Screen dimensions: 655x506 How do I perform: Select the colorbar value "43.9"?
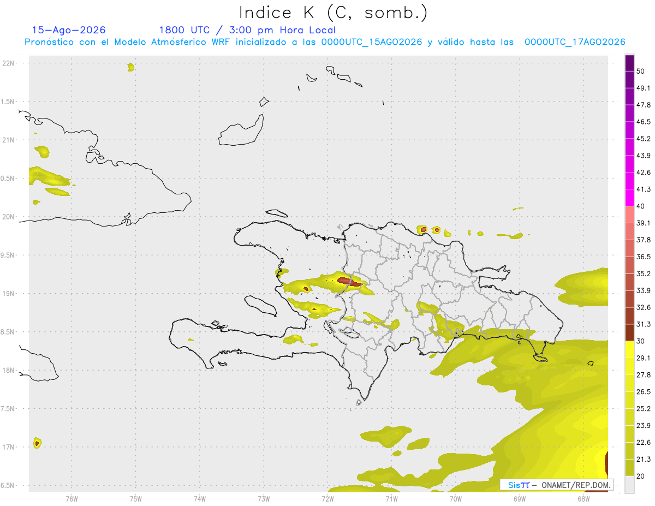pyautogui.click(x=644, y=156)
